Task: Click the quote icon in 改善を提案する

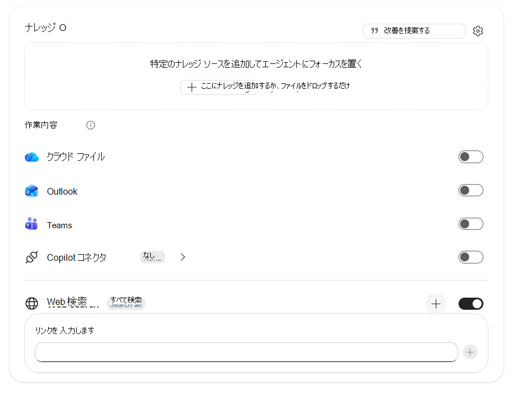Action: pos(375,30)
